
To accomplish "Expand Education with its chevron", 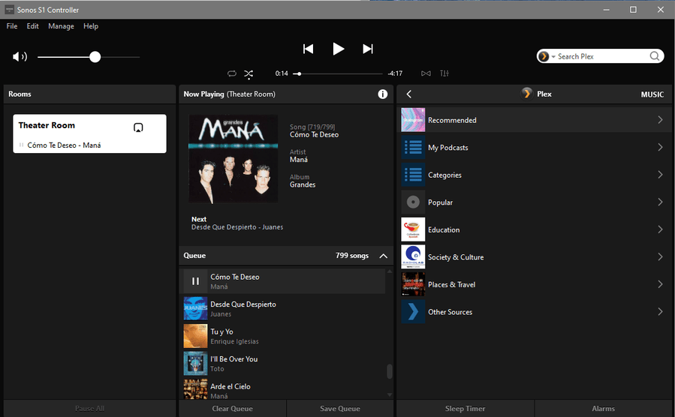I will [x=660, y=229].
